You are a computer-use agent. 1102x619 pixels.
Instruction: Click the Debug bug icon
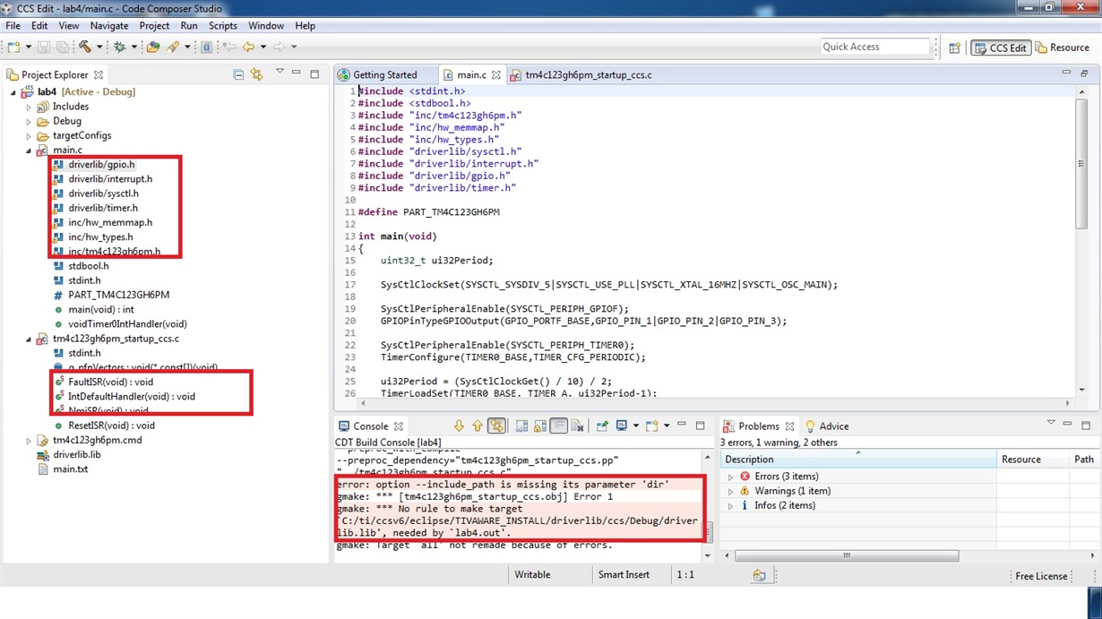coord(119,47)
